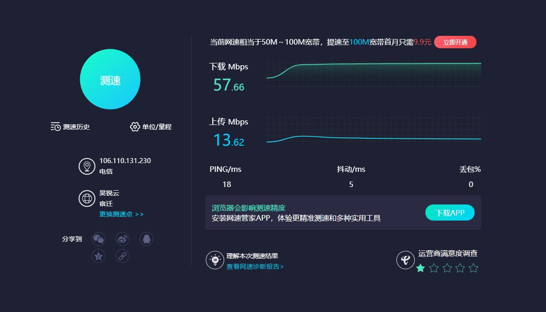The width and height of the screenshot is (546, 312).
Task: Rate operator two stars
Action: [434, 268]
